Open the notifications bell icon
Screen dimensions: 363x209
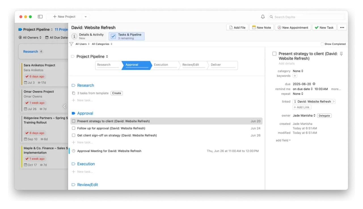[x=263, y=17]
